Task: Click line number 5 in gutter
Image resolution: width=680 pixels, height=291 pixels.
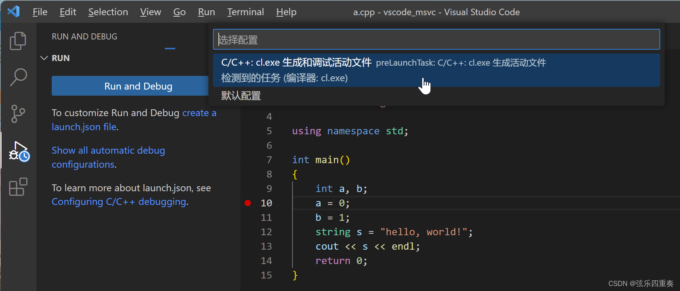Action: pos(269,131)
